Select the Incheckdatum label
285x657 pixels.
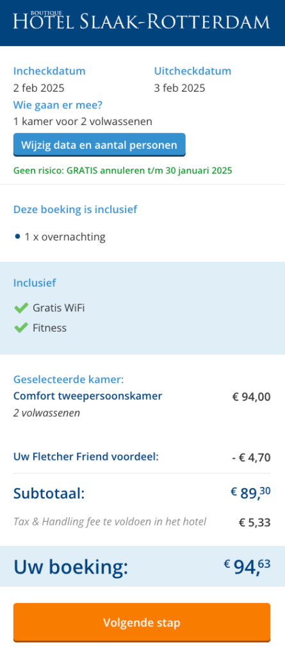click(49, 71)
